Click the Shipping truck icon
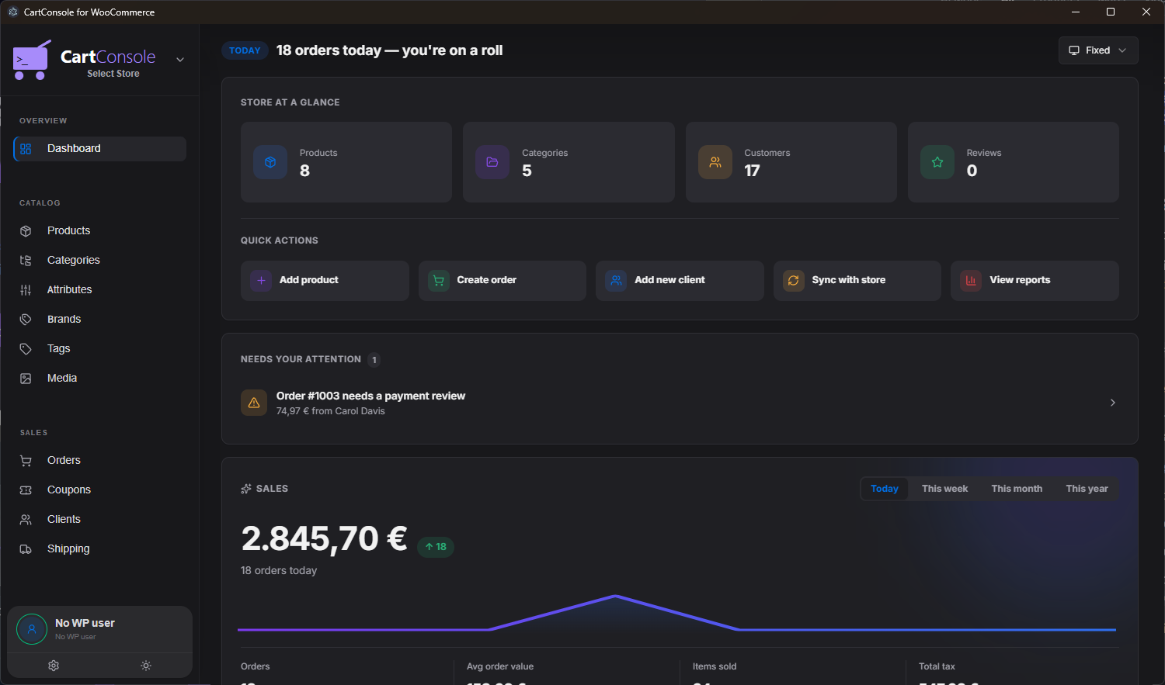The image size is (1165, 685). tap(26, 549)
